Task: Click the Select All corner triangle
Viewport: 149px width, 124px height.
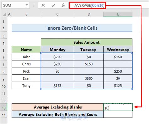Action: click(x=4, y=14)
